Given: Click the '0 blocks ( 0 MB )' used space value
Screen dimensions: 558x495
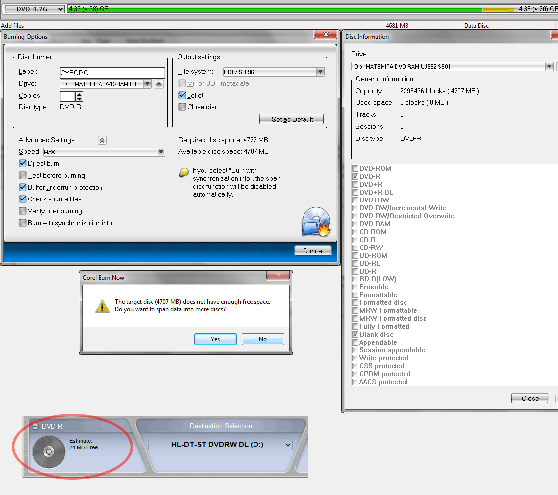Looking at the screenshot, I should 424,102.
